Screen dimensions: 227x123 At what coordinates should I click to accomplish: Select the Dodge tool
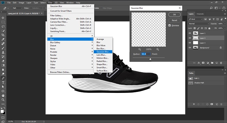point(3,74)
